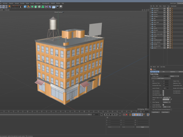Click the checkered texture tag on Billboard row
Screen dimensions: 183x137
[170, 30]
